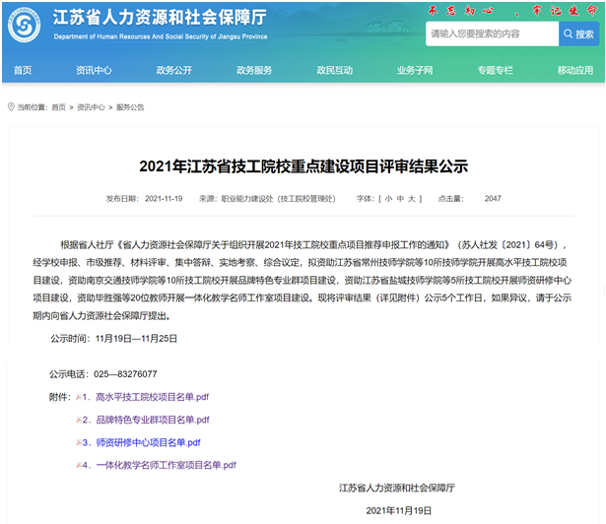This screenshot has height=524, width=606.
Task: Open 品牌特色专业群项目名单.pdf attachment
Action: point(153,420)
